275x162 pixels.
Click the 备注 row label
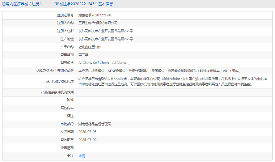click(70, 116)
